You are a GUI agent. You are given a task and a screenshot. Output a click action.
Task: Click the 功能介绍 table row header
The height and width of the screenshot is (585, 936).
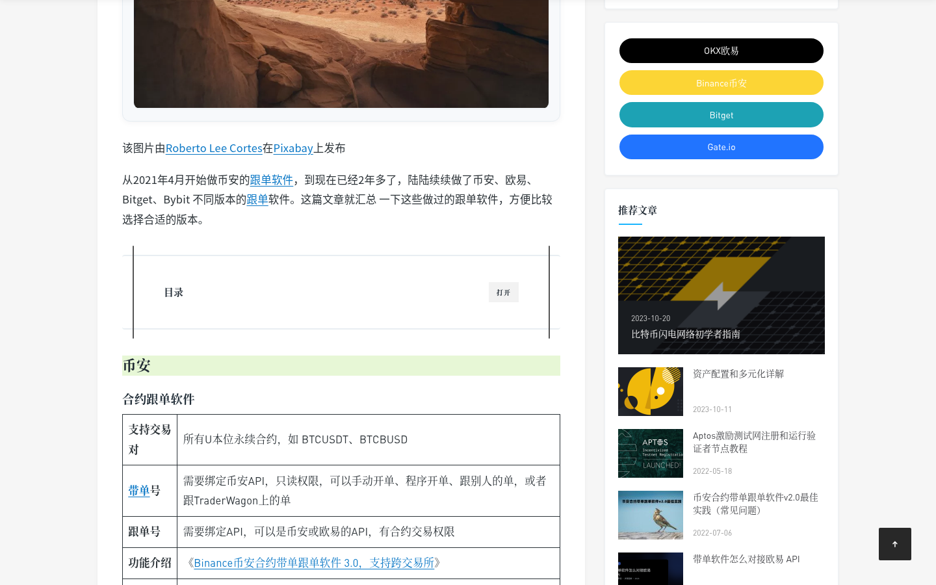(x=149, y=563)
